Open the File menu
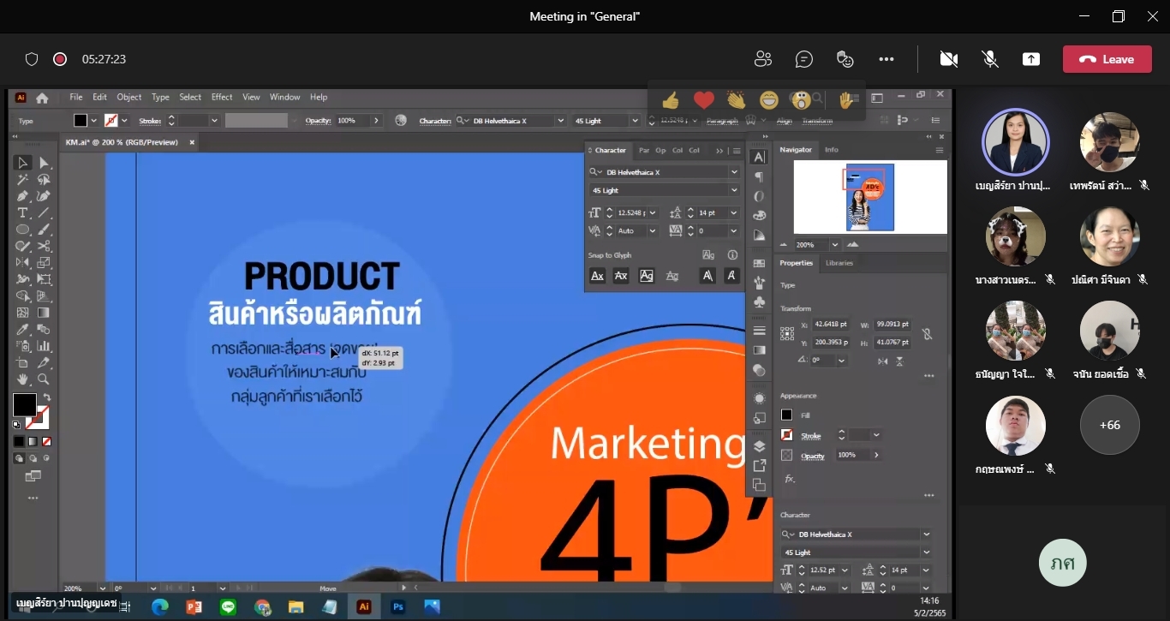The height and width of the screenshot is (621, 1170). pyautogui.click(x=76, y=98)
